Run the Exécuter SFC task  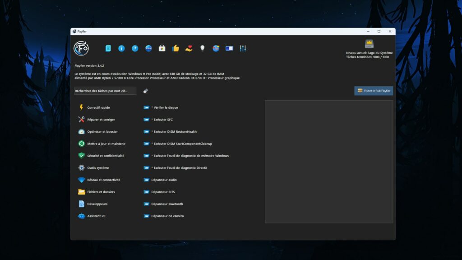(158, 120)
